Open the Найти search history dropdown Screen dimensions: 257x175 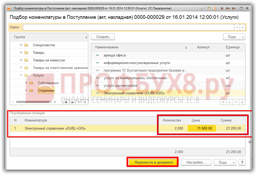point(237,27)
